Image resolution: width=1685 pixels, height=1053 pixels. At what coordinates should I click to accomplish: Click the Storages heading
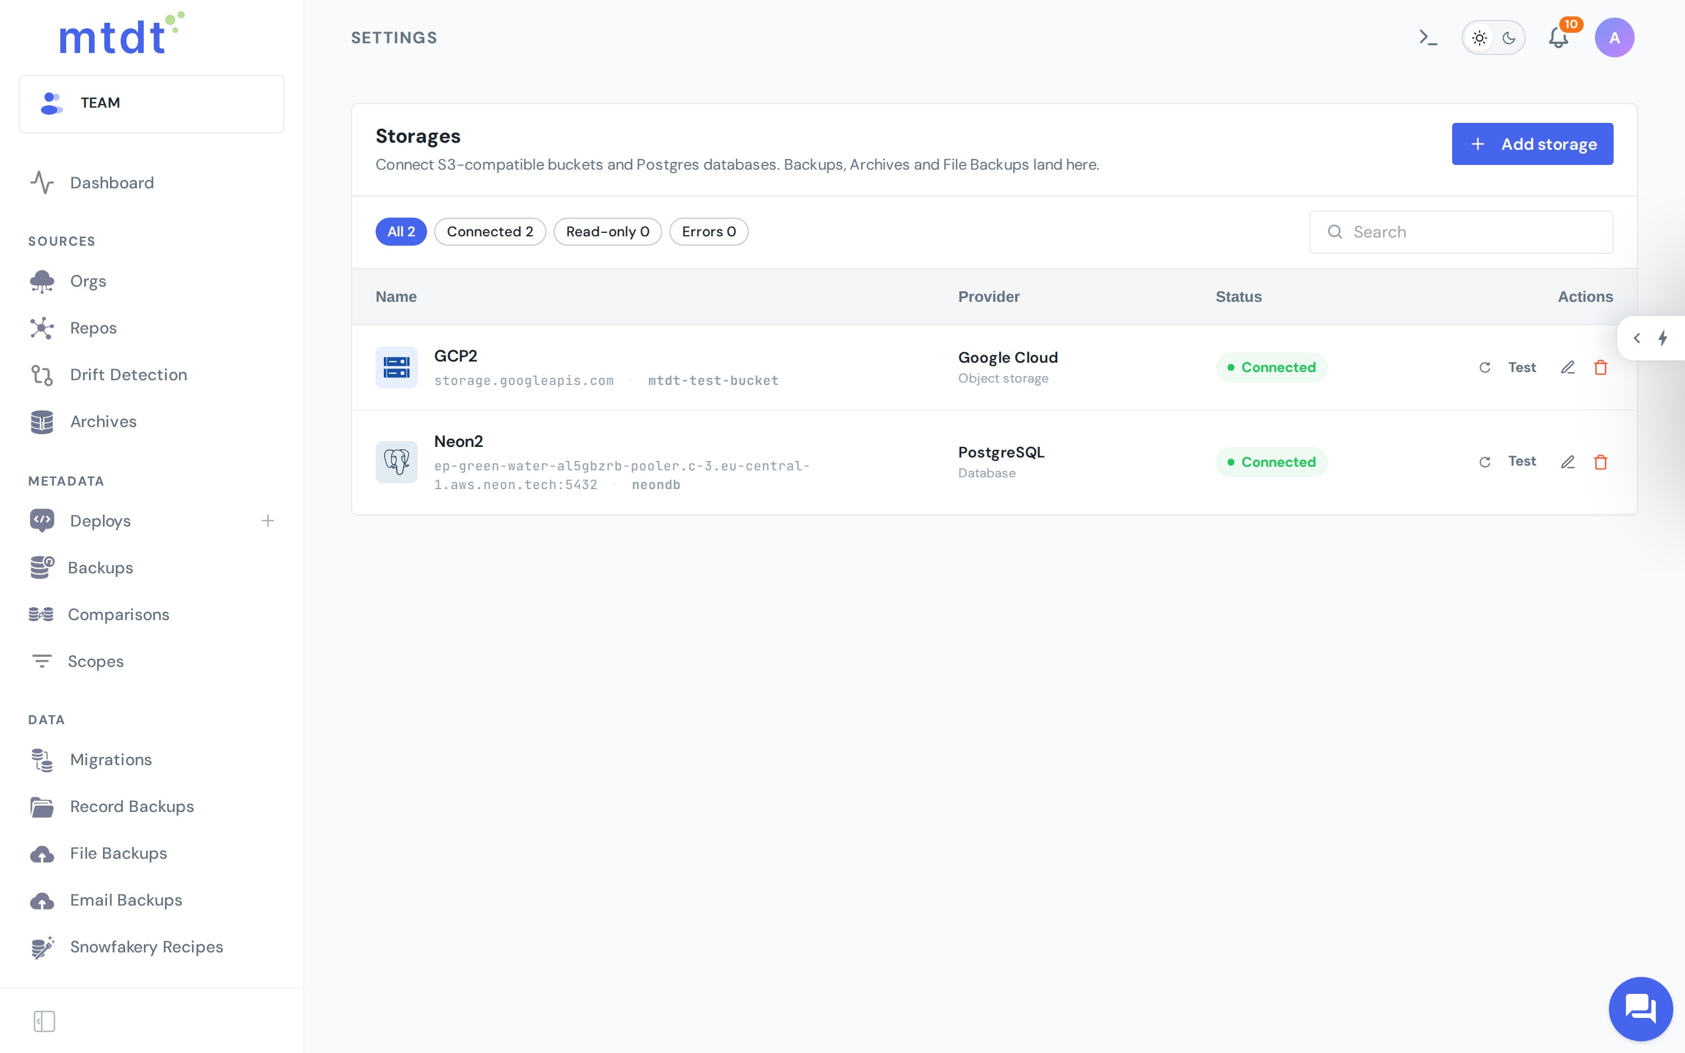point(418,136)
